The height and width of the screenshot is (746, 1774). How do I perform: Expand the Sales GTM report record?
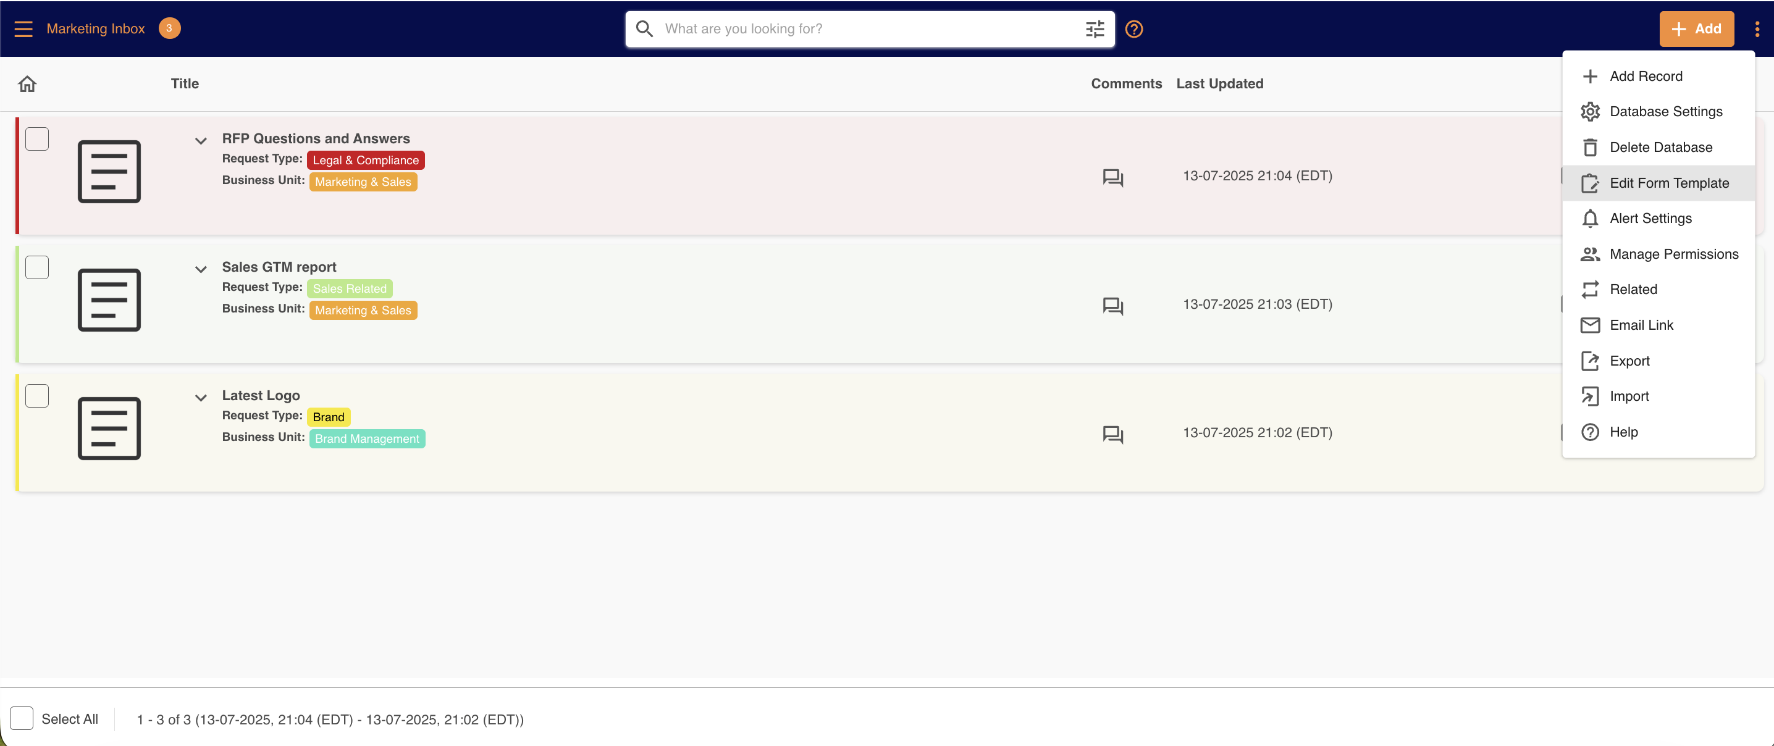point(200,269)
